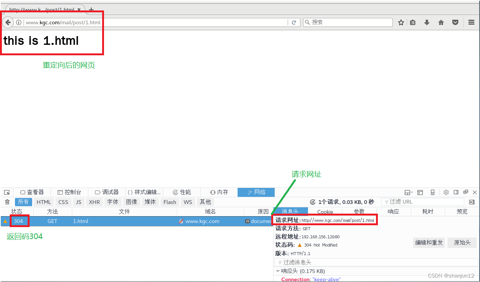Enable the JS requests filter
Screen dimensions: 480x282
tap(78, 202)
